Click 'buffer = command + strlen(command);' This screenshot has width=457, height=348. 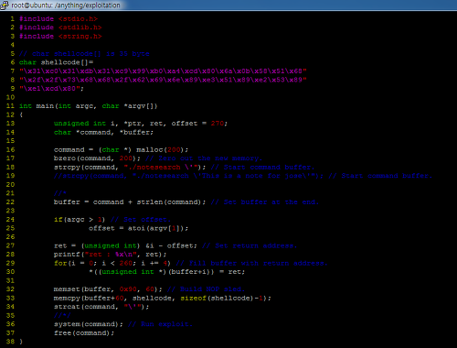pyautogui.click(x=130, y=202)
